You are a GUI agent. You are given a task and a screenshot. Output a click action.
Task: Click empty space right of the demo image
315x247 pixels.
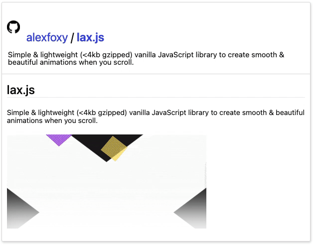click(x=257, y=182)
